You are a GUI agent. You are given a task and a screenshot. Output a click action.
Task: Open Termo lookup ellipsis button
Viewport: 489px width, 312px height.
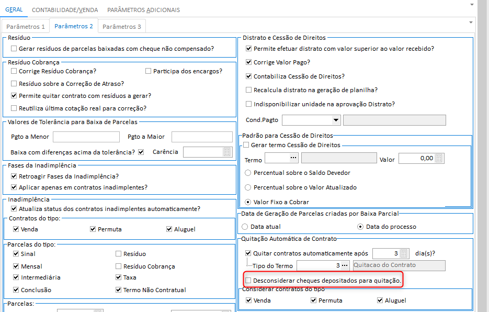coord(293,158)
